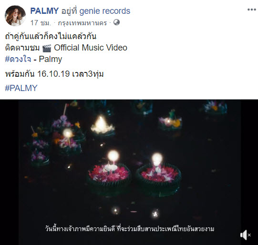Visit the genie records page link
Viewport: 258px width, 245px height.
coord(104,11)
